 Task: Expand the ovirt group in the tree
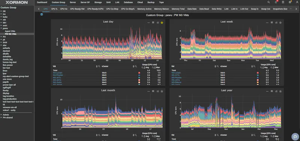(1, 25)
